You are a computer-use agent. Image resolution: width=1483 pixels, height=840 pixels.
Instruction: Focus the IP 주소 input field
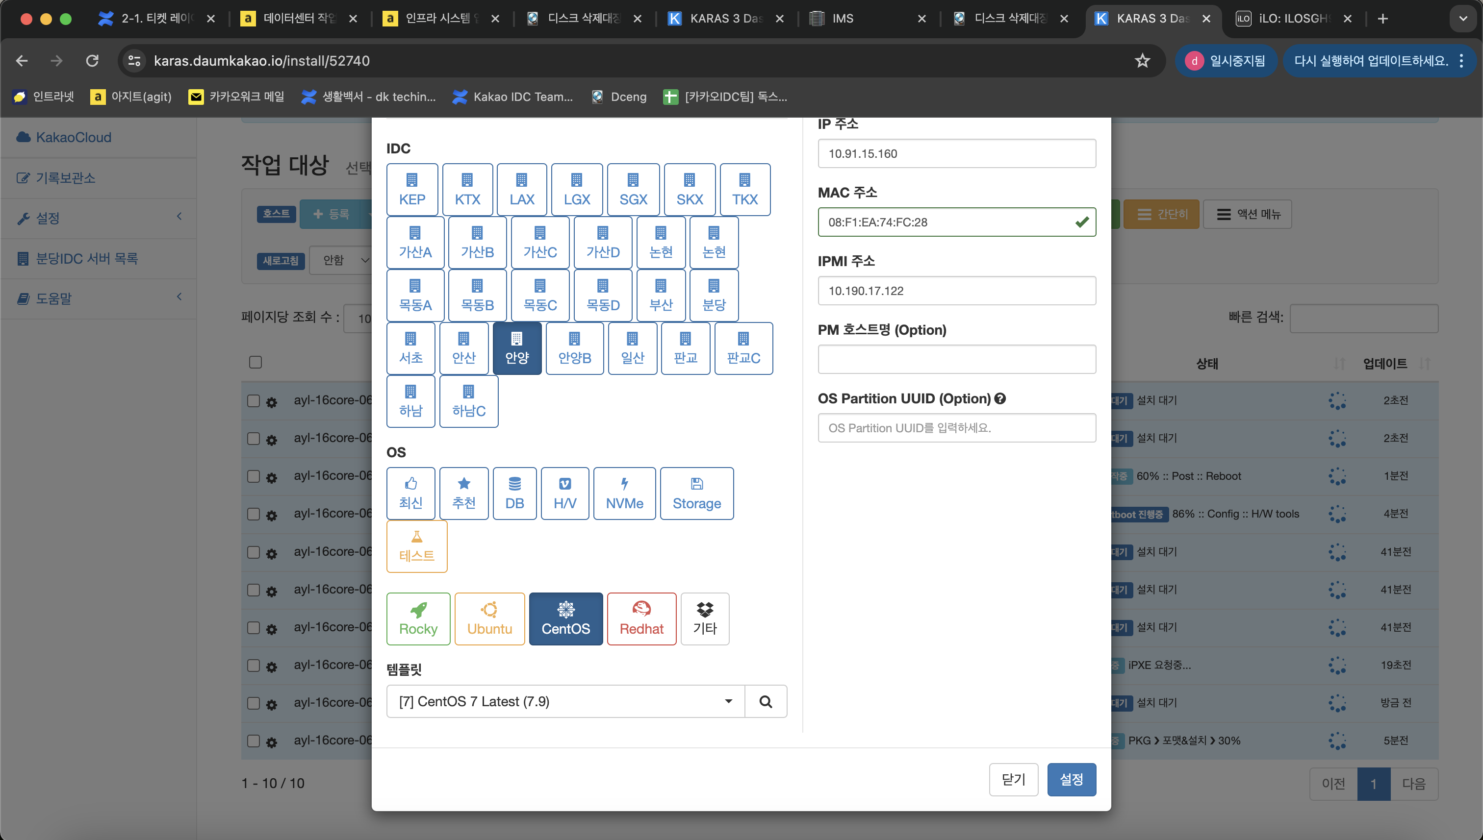[956, 153]
